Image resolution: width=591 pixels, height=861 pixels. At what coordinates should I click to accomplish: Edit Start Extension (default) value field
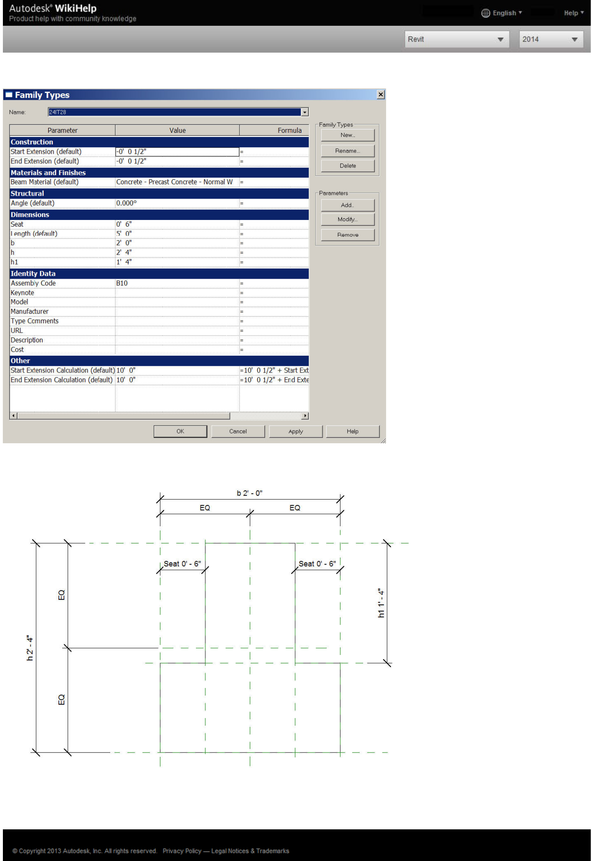tap(177, 152)
